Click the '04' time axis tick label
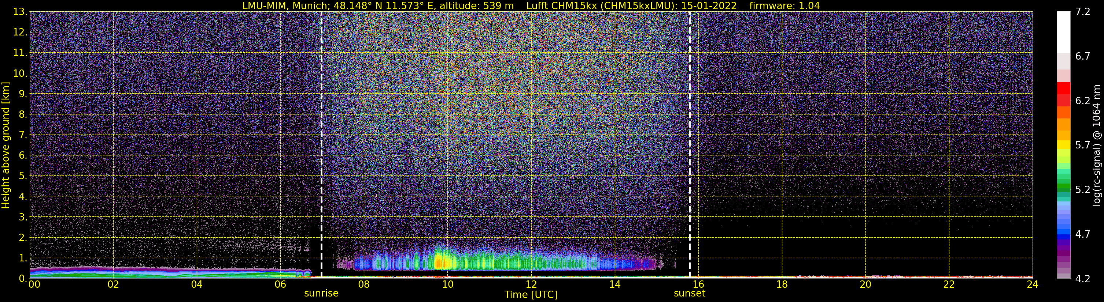 click(197, 284)
